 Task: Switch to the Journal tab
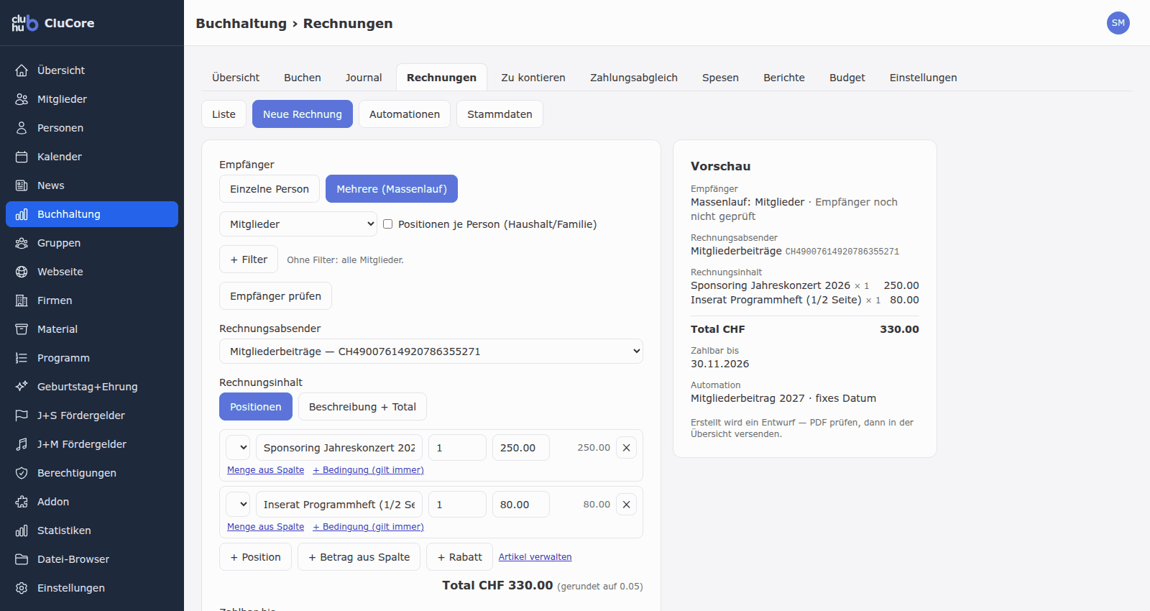coord(364,78)
